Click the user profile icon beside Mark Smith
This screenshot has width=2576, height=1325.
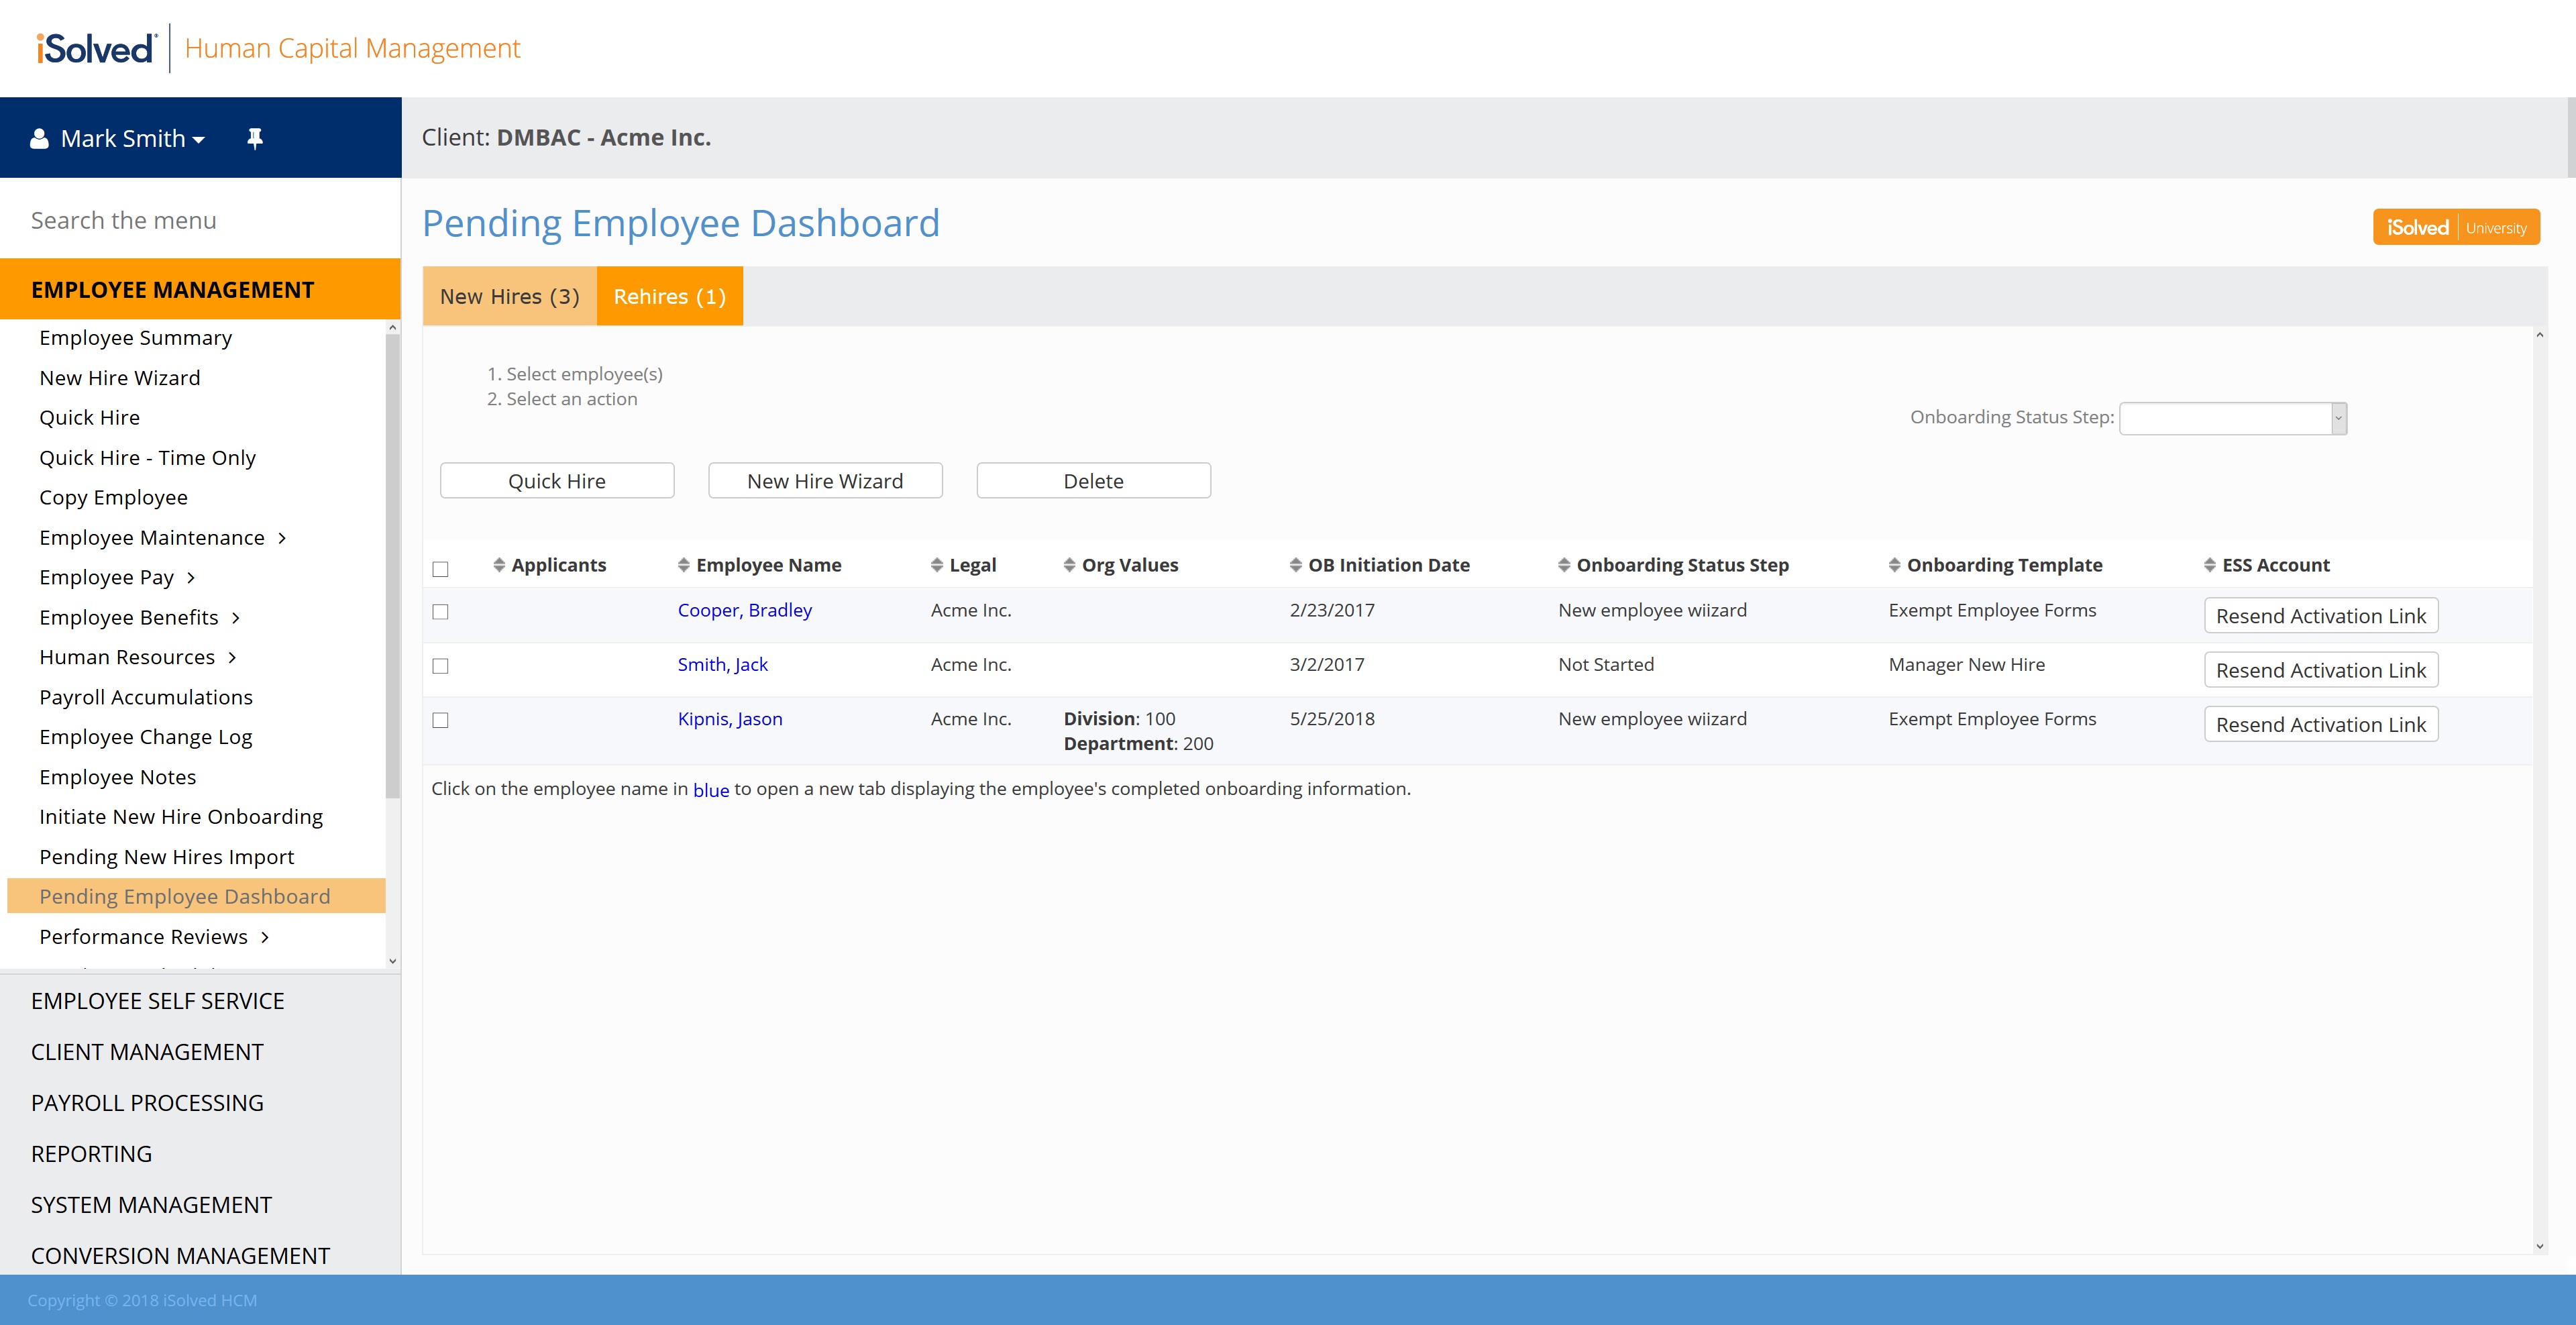[39, 139]
